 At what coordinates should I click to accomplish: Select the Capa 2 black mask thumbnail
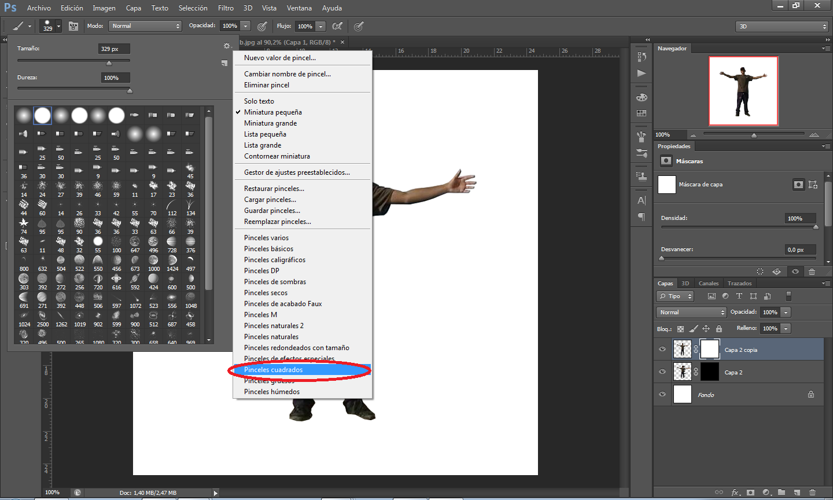(710, 372)
